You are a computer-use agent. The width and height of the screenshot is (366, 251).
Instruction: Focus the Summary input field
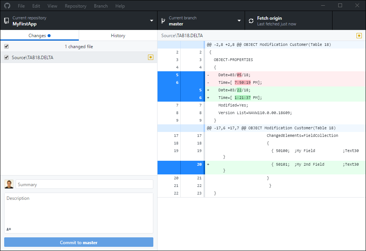click(x=84, y=184)
